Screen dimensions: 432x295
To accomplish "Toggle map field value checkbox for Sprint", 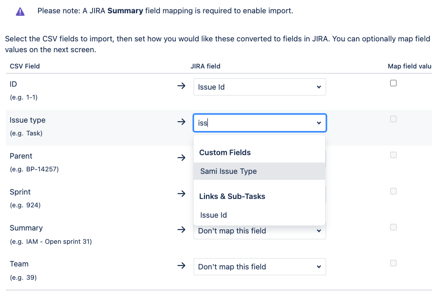I will point(394,191).
